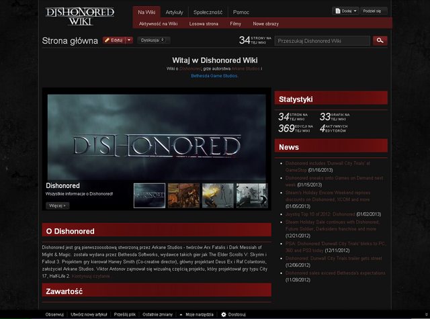Click the 369 edycji na tej wiki statistic
430x319 pixels.
point(296,128)
